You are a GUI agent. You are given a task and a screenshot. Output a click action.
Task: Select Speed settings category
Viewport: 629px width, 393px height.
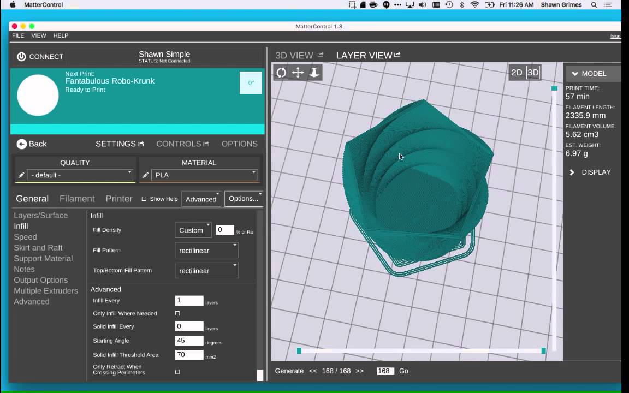point(25,237)
